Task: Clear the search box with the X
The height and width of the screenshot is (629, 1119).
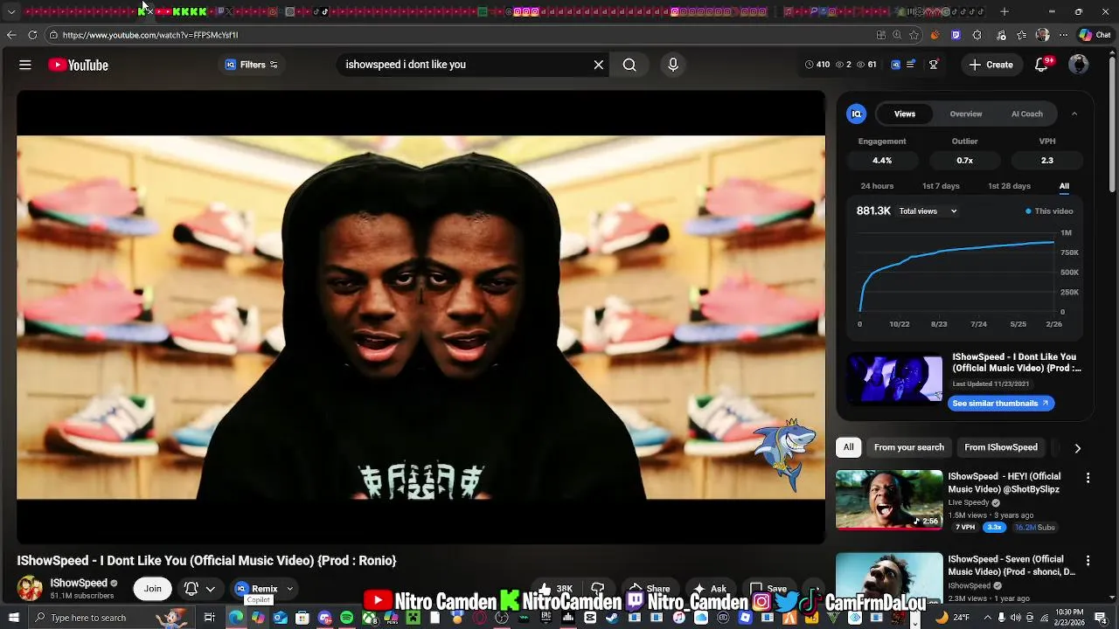Action: click(599, 65)
